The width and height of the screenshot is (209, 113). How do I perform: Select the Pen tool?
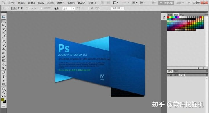[x=3, y=73]
